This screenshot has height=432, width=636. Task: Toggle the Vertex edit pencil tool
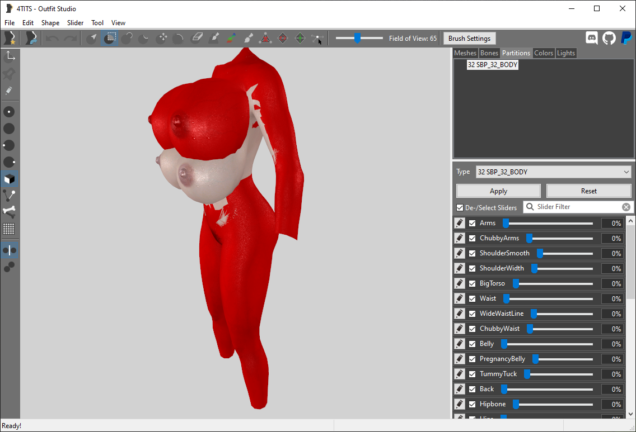click(x=10, y=91)
